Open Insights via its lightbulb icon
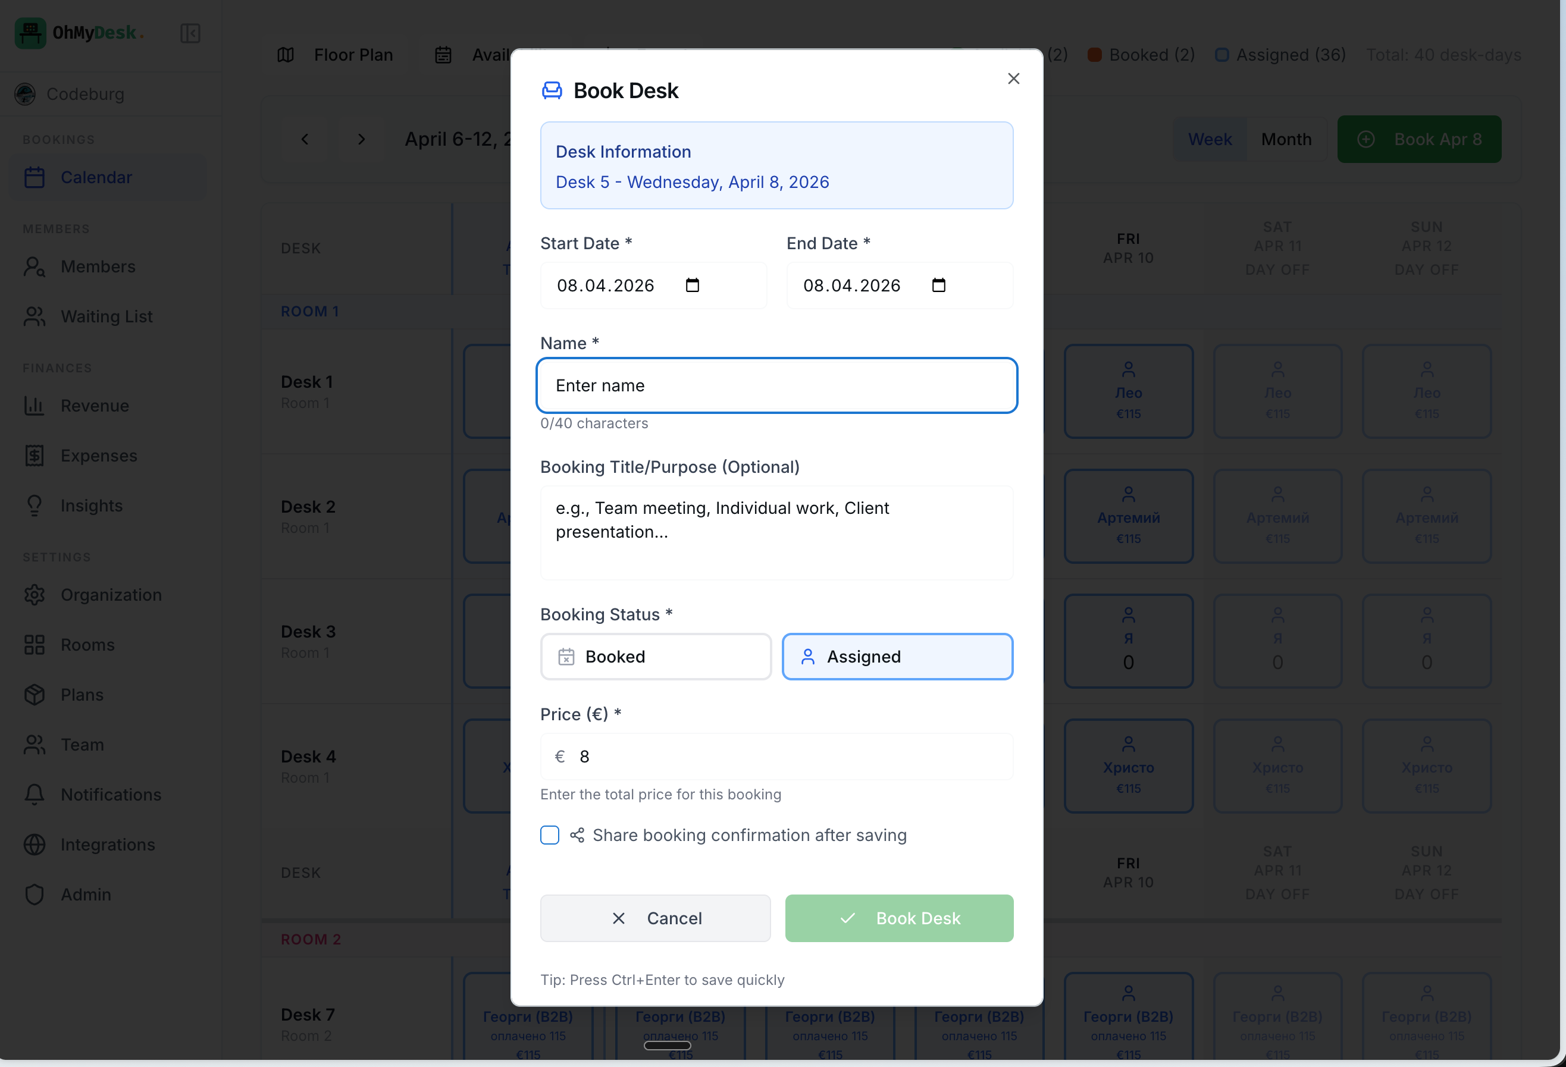Image resolution: width=1566 pixels, height=1067 pixels. tap(35, 505)
